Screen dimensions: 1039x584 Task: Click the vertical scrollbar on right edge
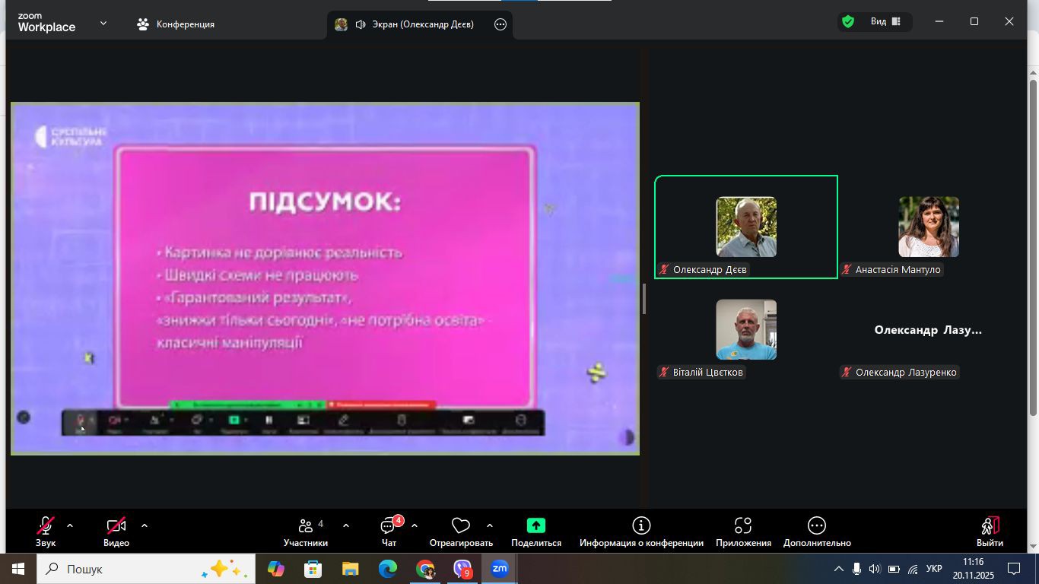(1033, 243)
